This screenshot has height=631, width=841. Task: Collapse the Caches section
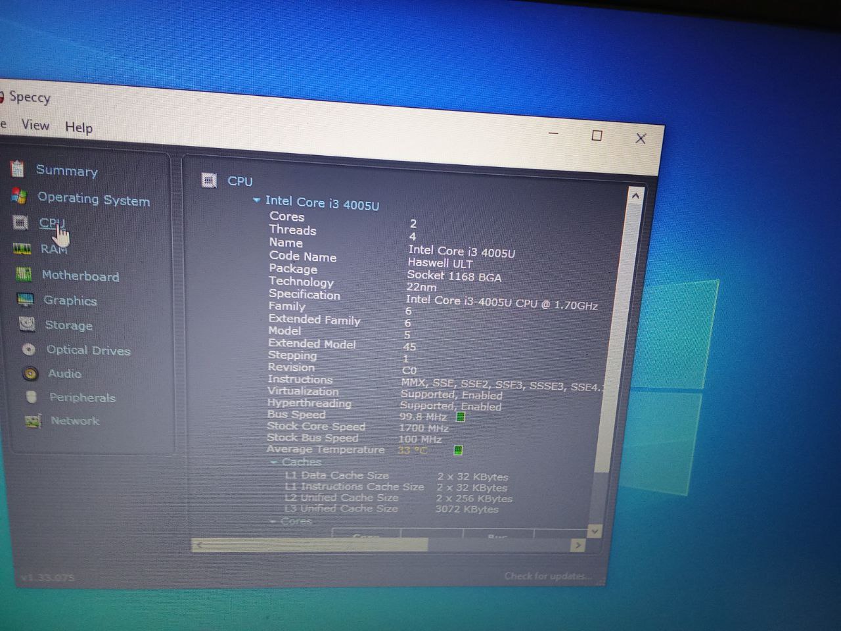[x=273, y=462]
